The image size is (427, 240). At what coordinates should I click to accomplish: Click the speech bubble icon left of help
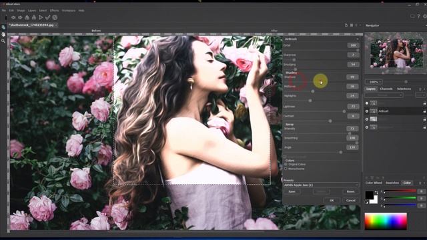point(412,17)
